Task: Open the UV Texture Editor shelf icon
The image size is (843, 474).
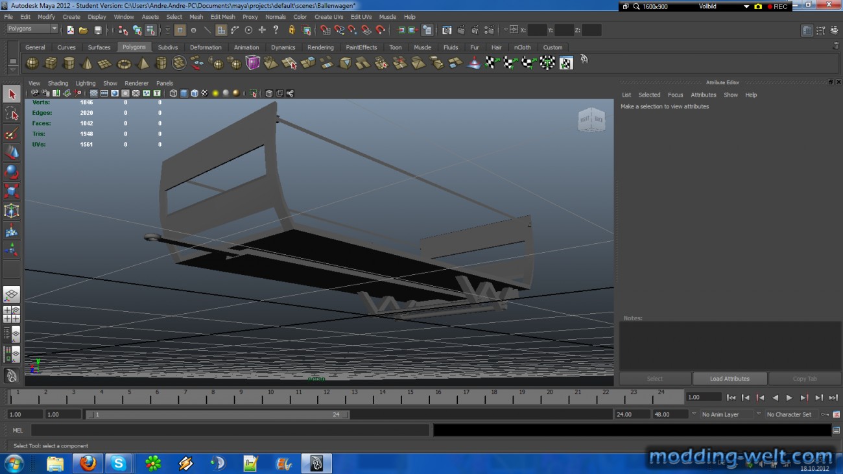Action: 566,63
